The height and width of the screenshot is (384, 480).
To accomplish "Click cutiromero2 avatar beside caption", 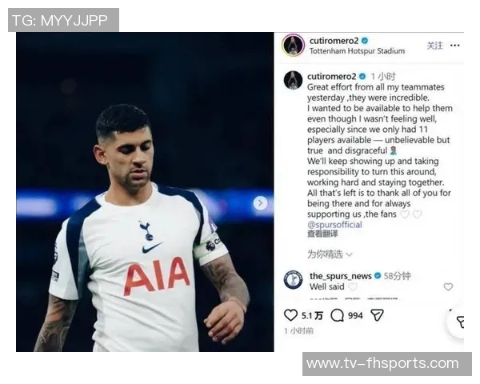I will (293, 80).
